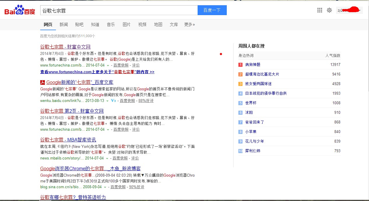This screenshot has height=201, width=369.
Task: Click the 百度一下 search button
Action: [212, 10]
